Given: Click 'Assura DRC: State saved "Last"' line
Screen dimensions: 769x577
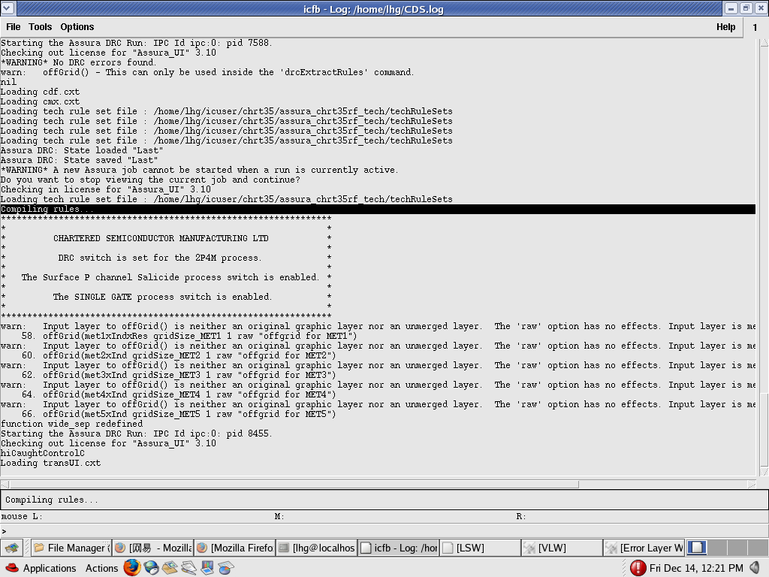Looking at the screenshot, I should pyautogui.click(x=79, y=161).
